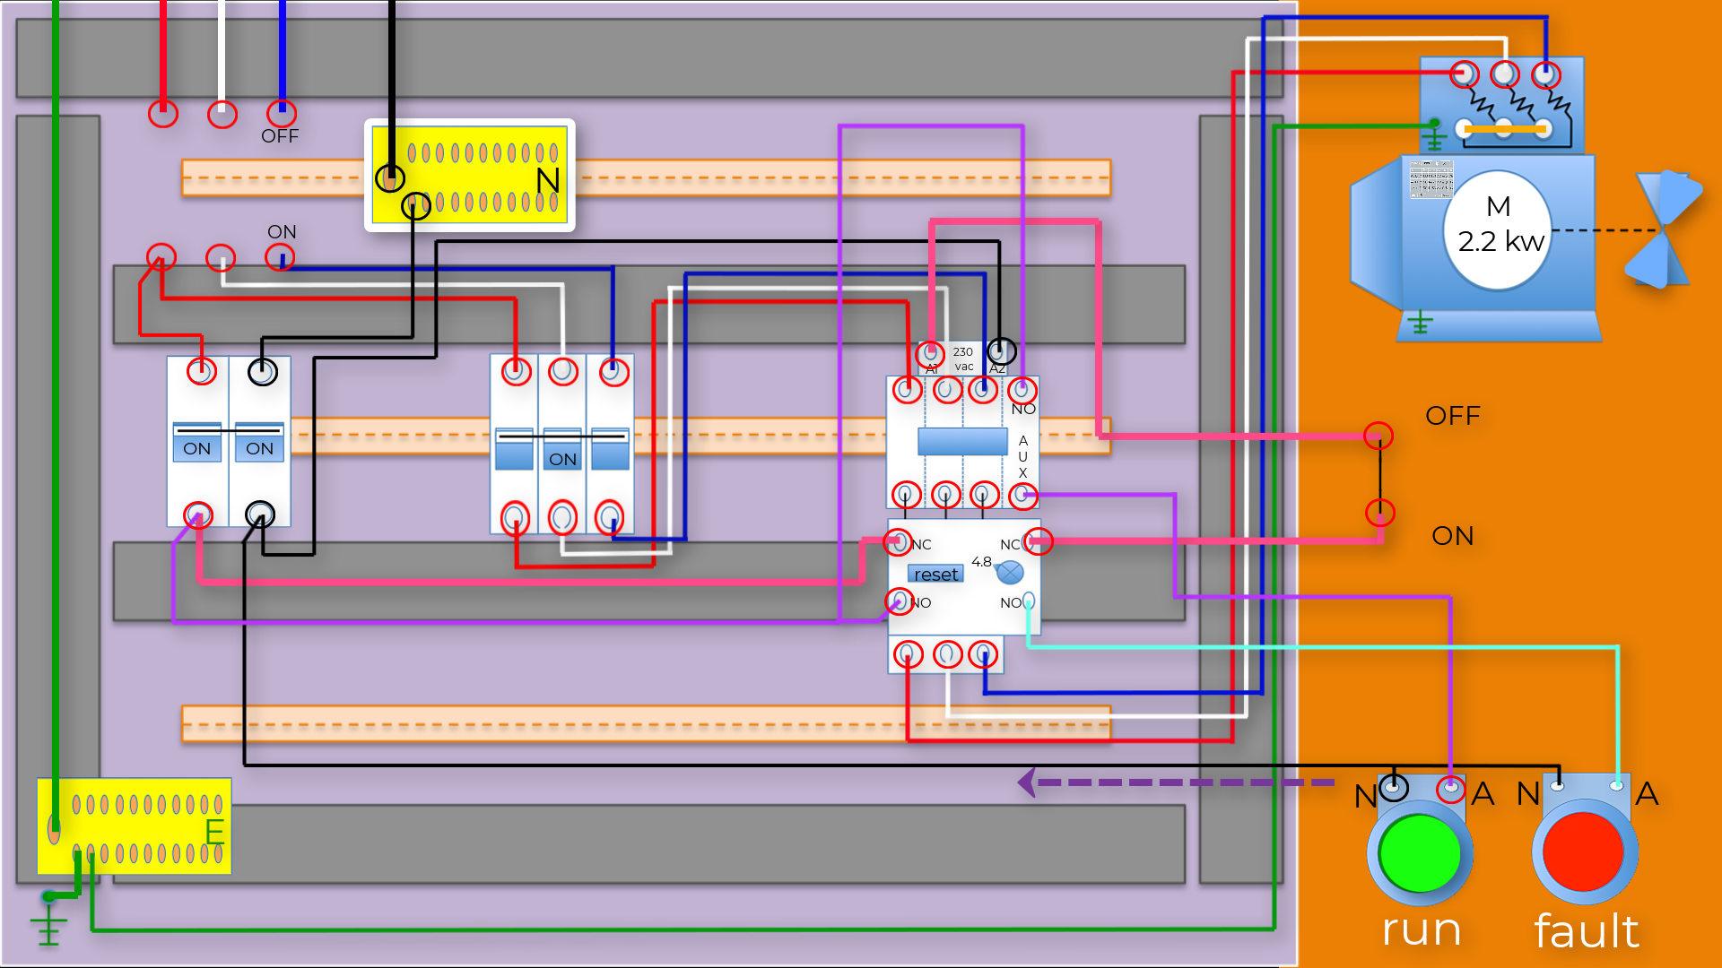Click the overload NO right terminal
Screen dimensions: 1722x968
point(1029,601)
